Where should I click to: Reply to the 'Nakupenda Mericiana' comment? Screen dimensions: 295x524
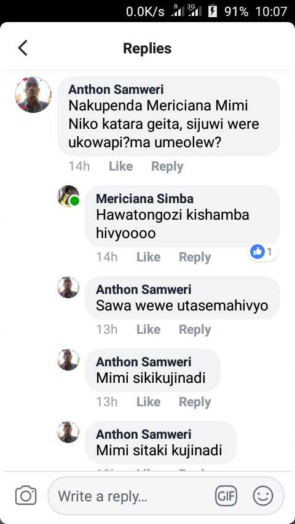pos(167,166)
